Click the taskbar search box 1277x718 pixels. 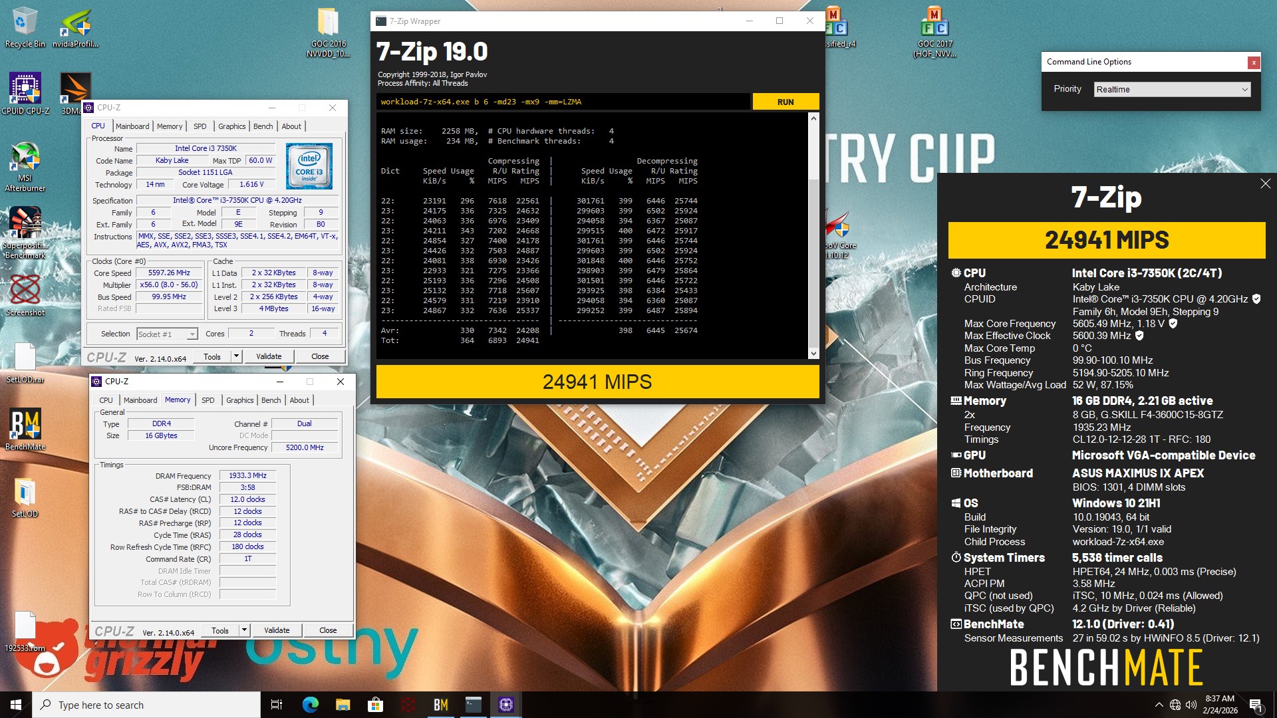click(146, 705)
